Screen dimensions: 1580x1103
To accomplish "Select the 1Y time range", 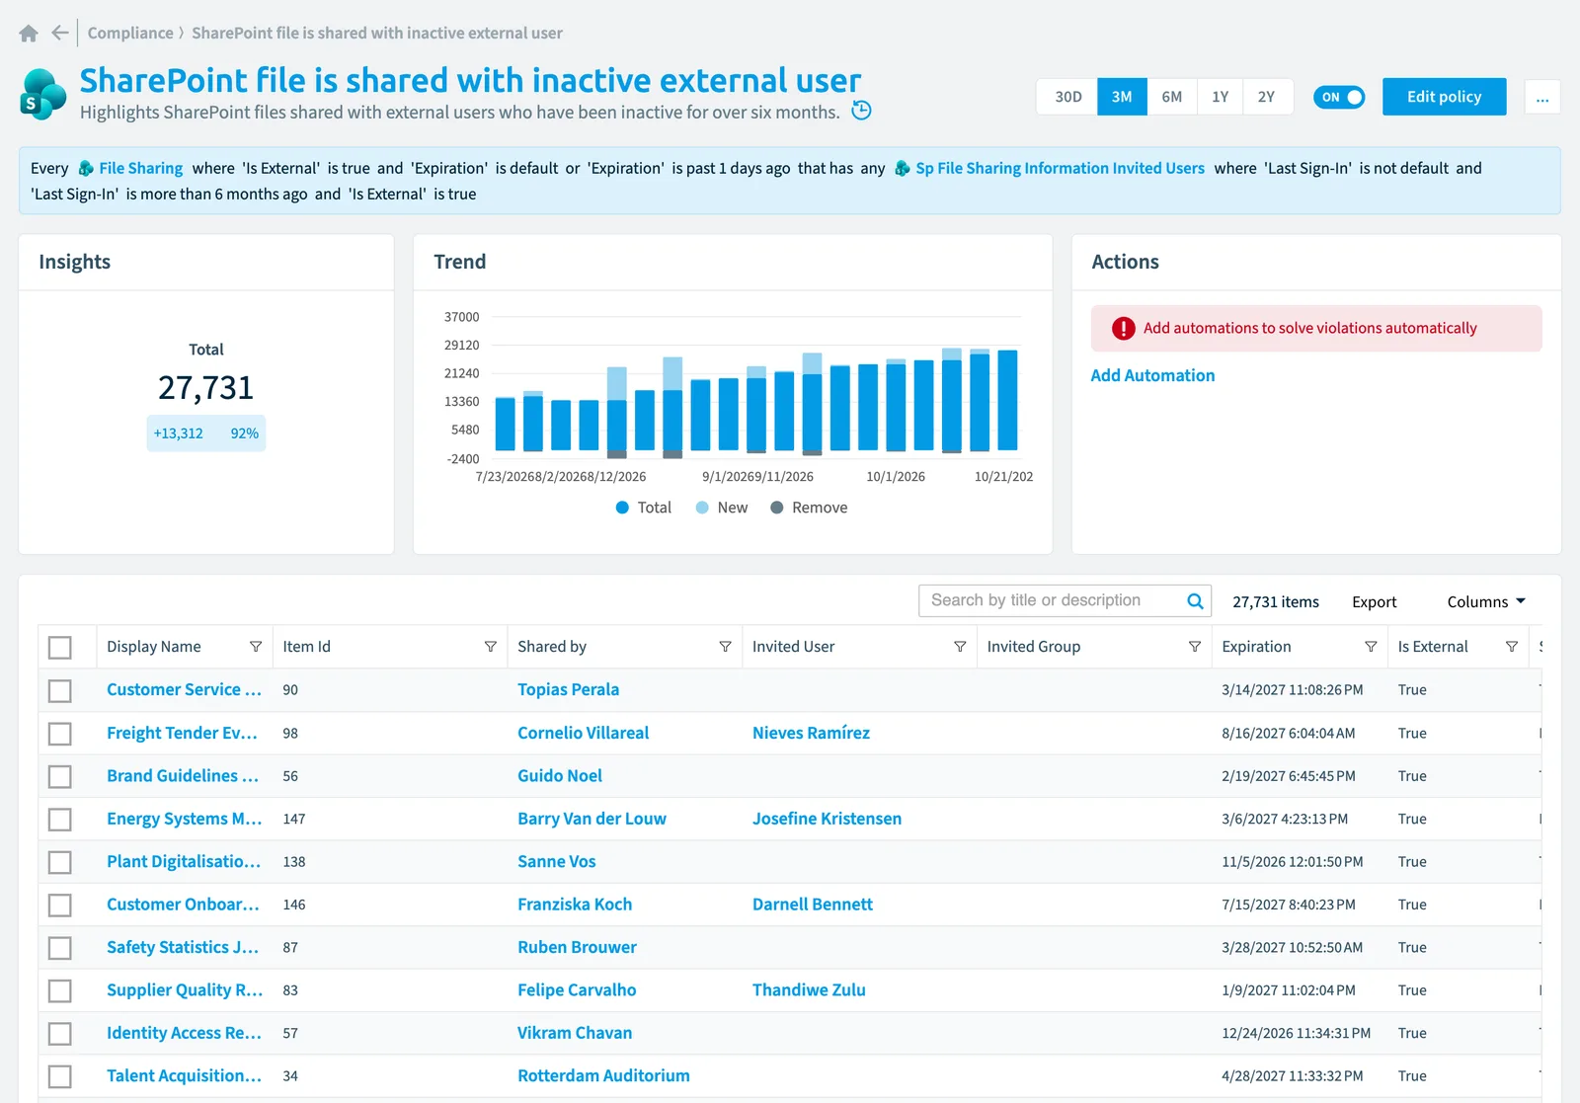I will click(x=1220, y=97).
